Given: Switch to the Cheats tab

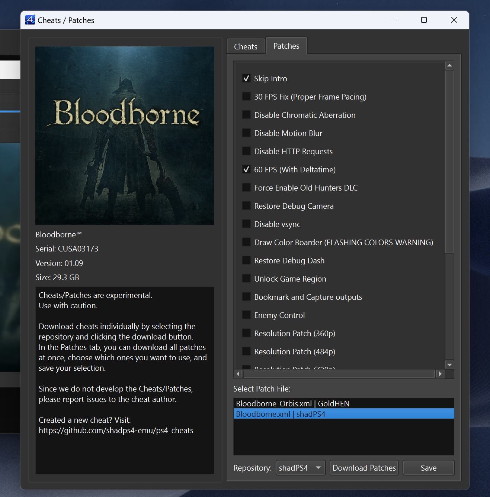Looking at the screenshot, I should coord(246,47).
